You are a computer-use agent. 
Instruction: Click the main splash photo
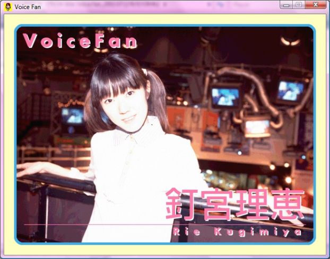(x=165, y=135)
